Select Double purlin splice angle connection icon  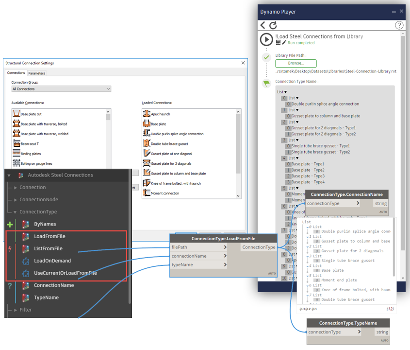point(147,133)
